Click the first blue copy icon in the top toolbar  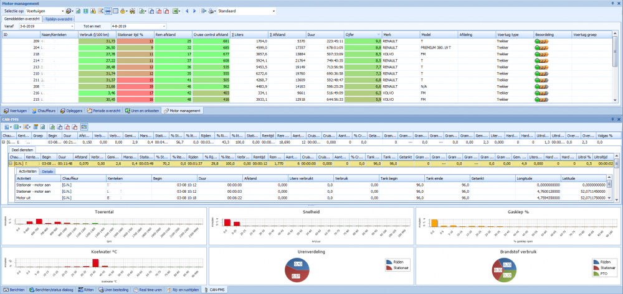coord(151,11)
